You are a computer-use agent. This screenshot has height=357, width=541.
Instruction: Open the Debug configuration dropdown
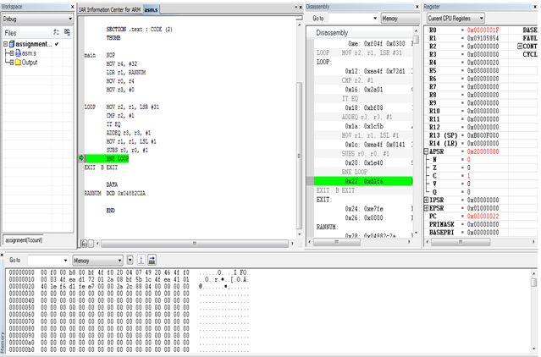[x=37, y=19]
